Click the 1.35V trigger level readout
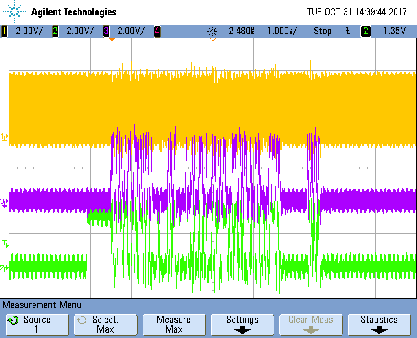This screenshot has width=417, height=338. pyautogui.click(x=394, y=31)
